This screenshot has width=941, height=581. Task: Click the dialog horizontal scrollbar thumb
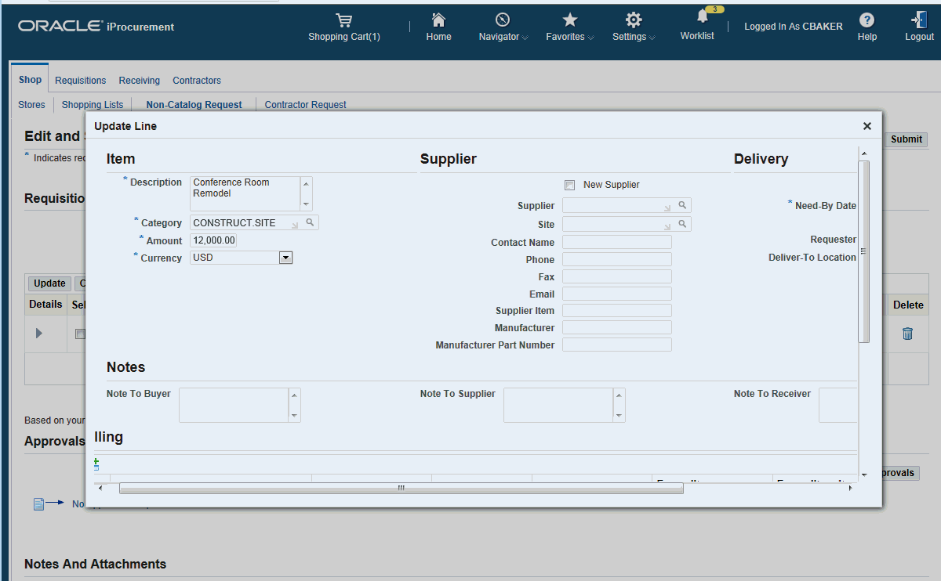[401, 489]
